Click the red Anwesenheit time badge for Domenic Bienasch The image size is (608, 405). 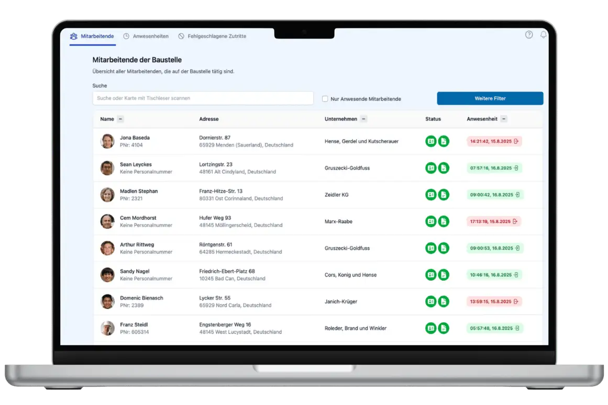pos(494,301)
